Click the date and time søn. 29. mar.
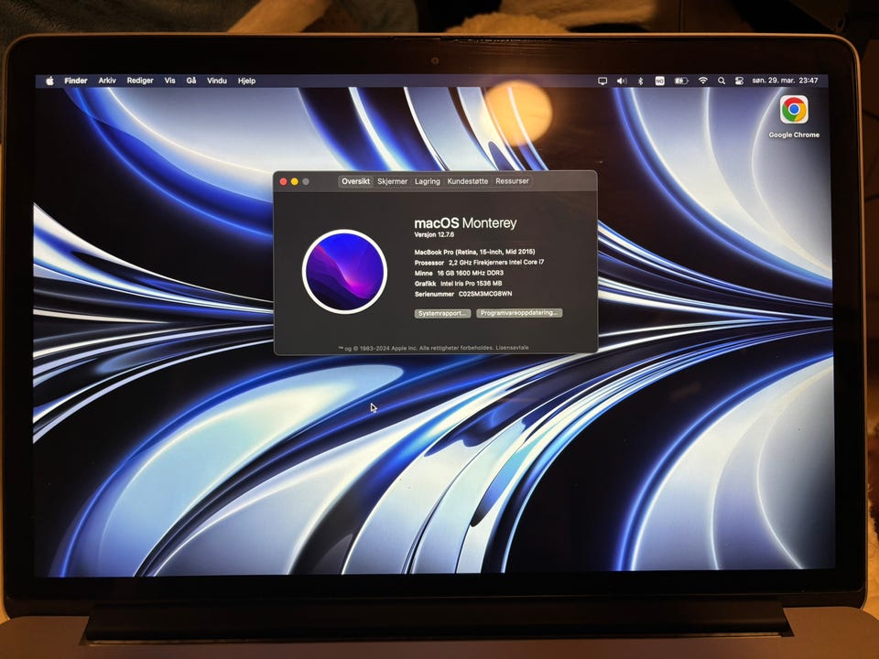This screenshot has width=879, height=659. click(785, 81)
